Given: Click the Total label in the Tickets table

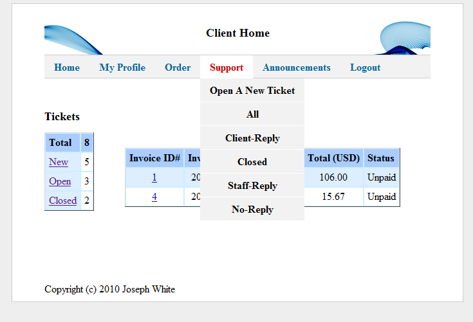Looking at the screenshot, I should click(63, 143).
